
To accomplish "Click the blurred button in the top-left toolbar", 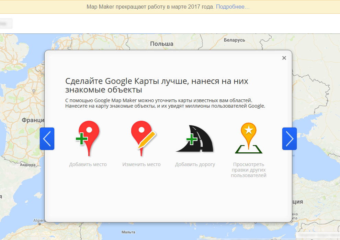I will coord(5,23).
